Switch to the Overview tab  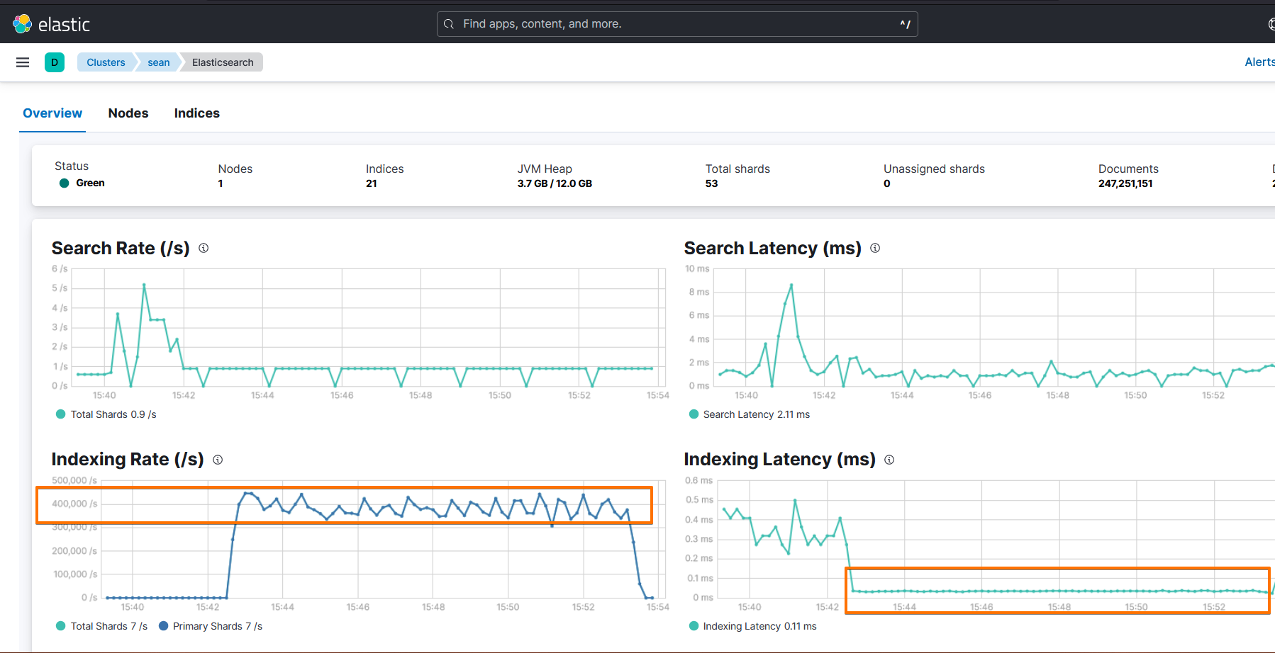point(52,113)
